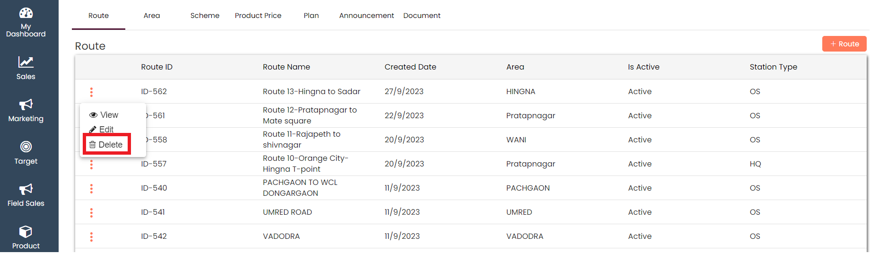This screenshot has width=879, height=254.
Task: Open the Product box icon
Action: coord(26,232)
